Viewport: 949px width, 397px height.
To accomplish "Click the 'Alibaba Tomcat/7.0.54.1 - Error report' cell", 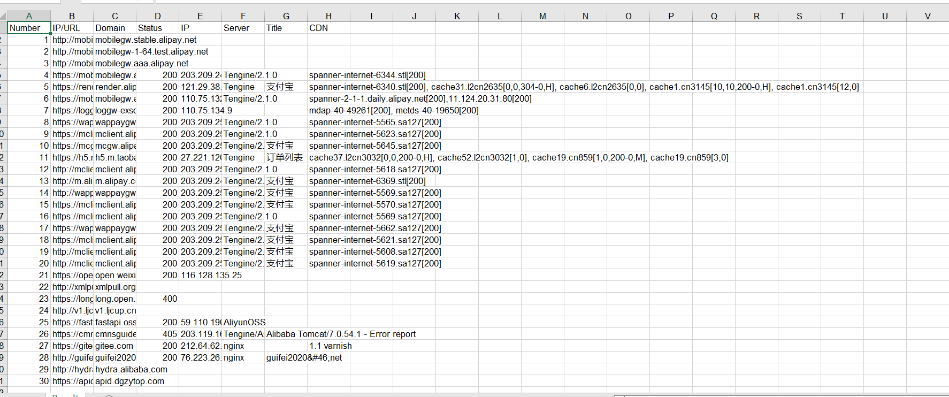I will pos(341,334).
